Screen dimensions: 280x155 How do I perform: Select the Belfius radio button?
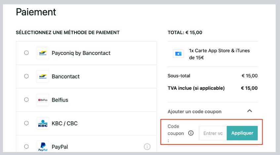coord(26,100)
